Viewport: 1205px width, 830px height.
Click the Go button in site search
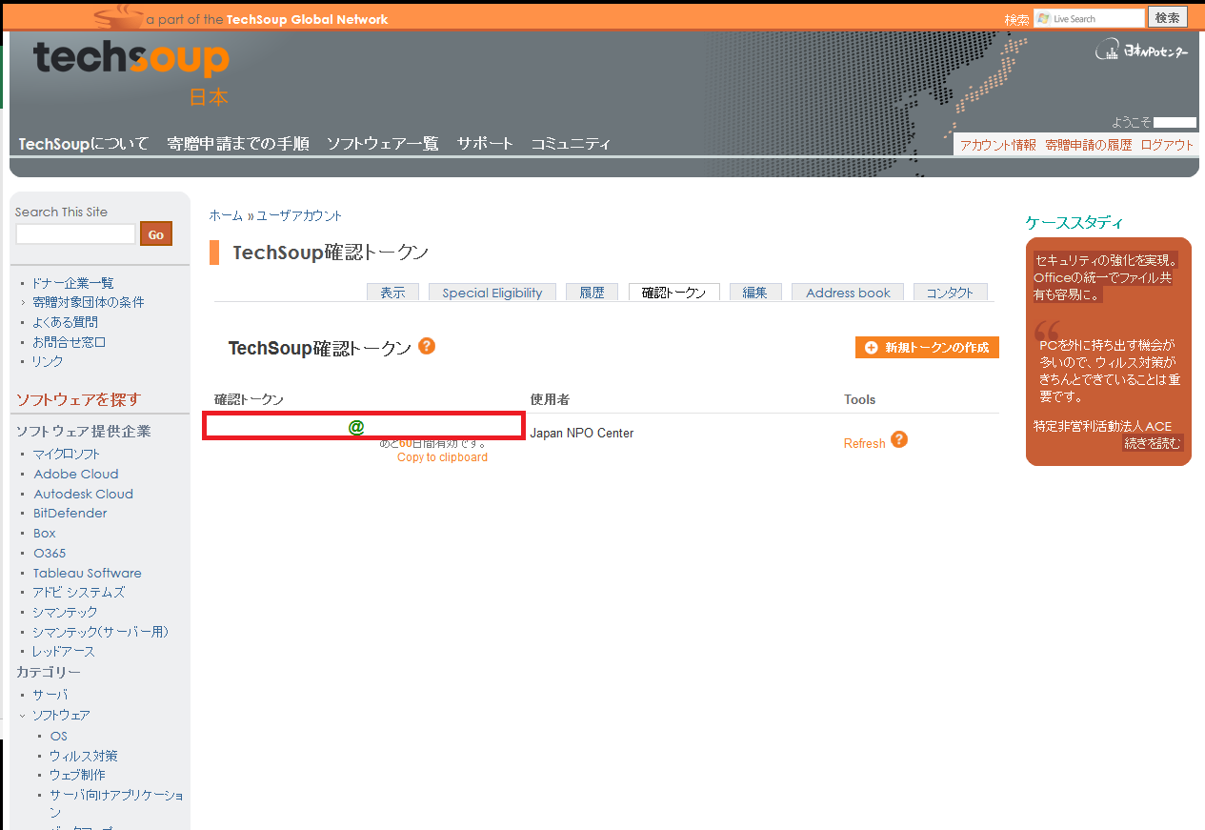(156, 234)
